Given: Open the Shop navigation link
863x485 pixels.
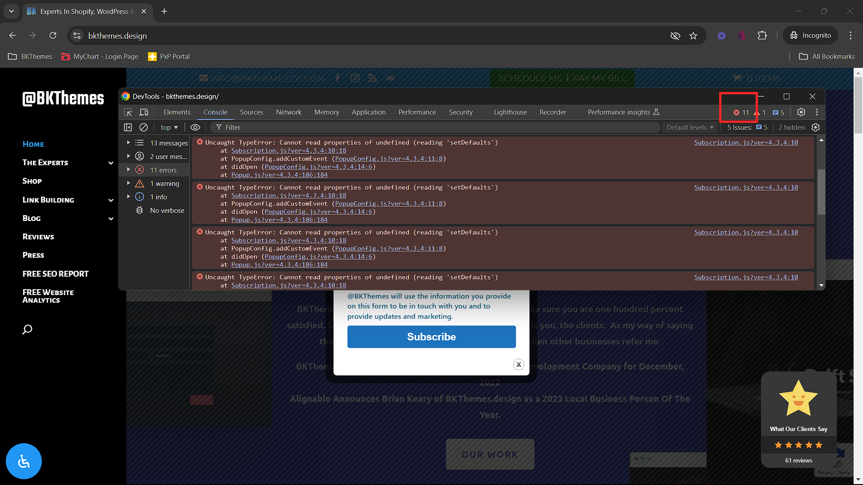Looking at the screenshot, I should (x=32, y=181).
